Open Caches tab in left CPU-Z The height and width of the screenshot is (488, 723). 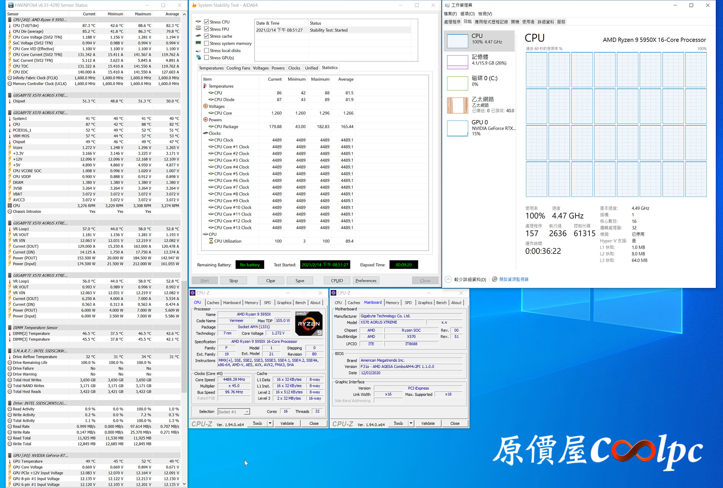pos(213,303)
